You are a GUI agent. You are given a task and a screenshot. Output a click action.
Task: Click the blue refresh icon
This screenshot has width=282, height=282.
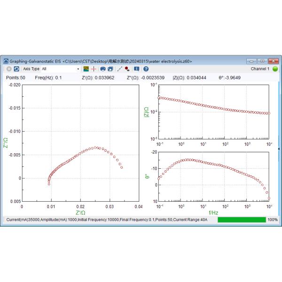click(x=16, y=69)
